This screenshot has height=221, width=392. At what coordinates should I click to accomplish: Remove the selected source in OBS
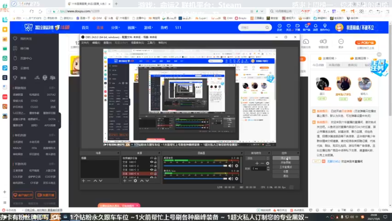point(130,181)
